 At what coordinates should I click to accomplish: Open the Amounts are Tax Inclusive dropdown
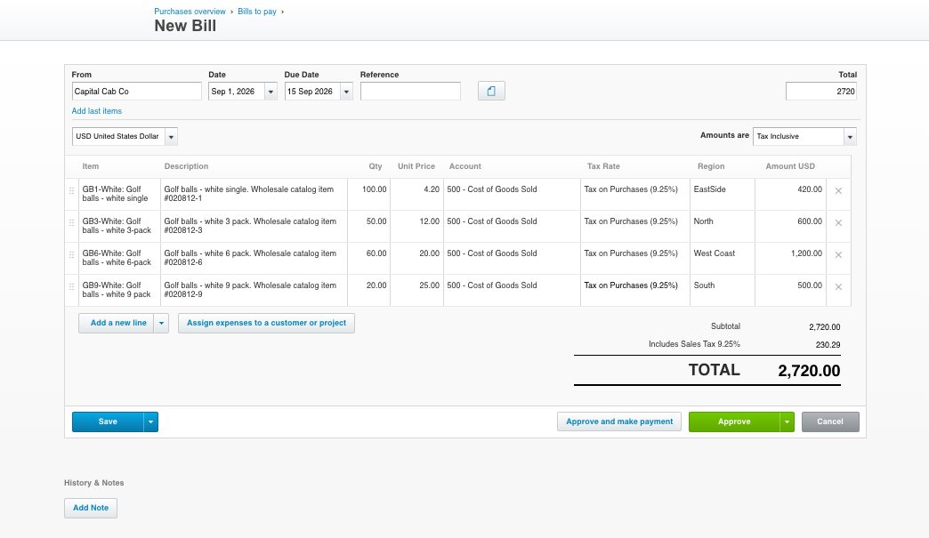click(x=850, y=137)
